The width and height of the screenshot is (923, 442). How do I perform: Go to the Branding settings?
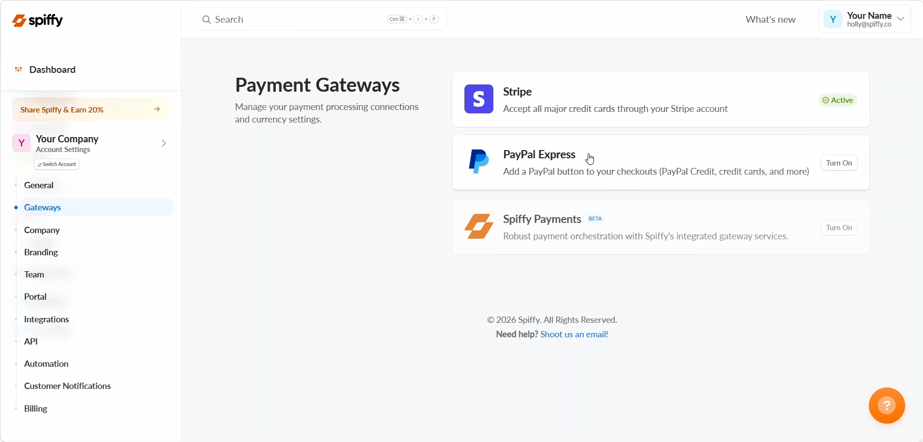click(41, 252)
